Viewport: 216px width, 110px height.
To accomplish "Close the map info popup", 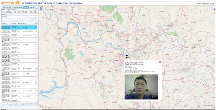I will (160, 62).
